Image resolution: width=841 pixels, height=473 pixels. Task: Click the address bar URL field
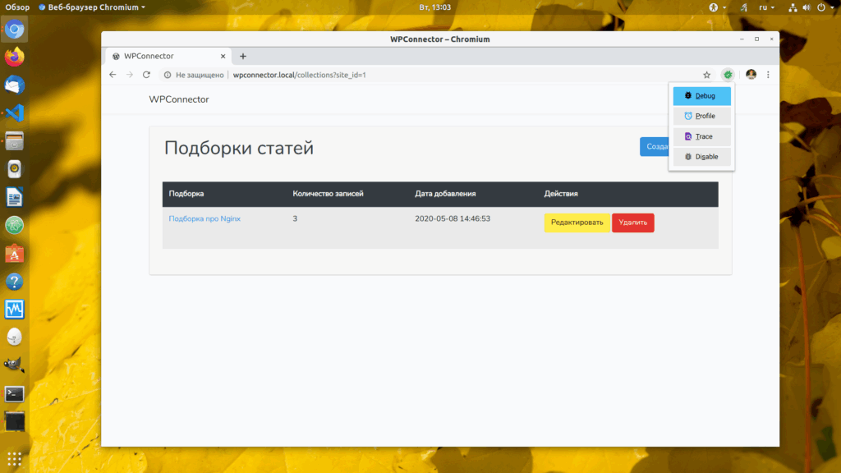(429, 75)
